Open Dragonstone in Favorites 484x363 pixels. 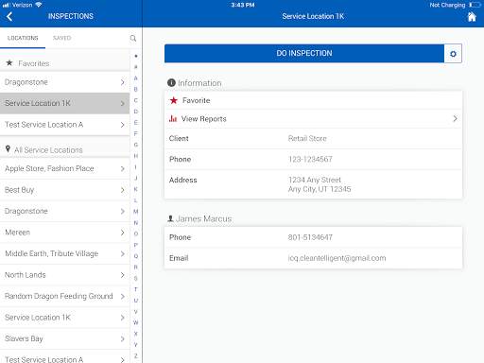[x=64, y=82]
